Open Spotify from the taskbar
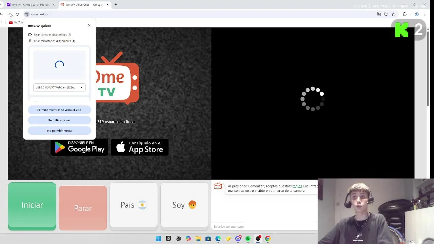 tap(248, 239)
